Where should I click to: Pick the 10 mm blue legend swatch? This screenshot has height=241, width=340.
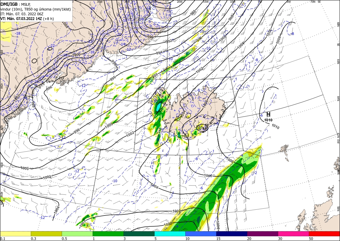tap(201, 234)
